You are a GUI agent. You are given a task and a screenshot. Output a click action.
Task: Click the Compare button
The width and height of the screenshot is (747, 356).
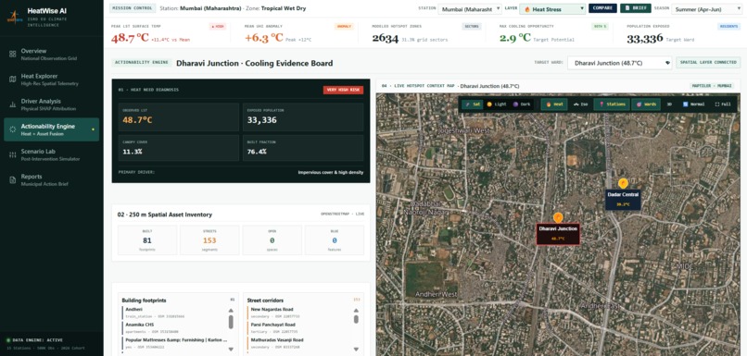click(x=602, y=8)
